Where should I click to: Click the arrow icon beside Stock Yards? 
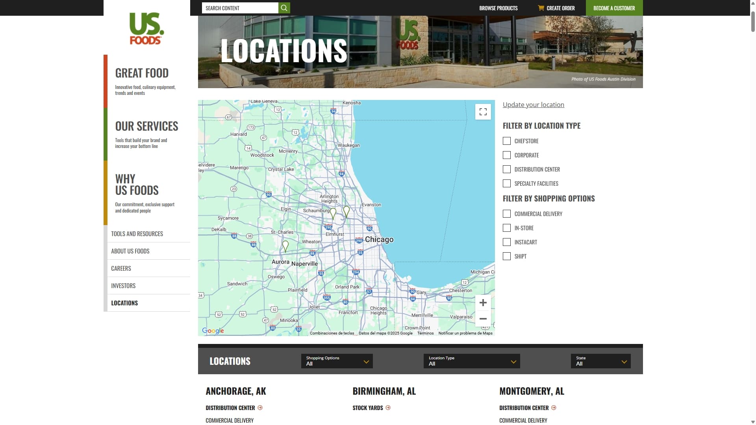click(x=388, y=408)
